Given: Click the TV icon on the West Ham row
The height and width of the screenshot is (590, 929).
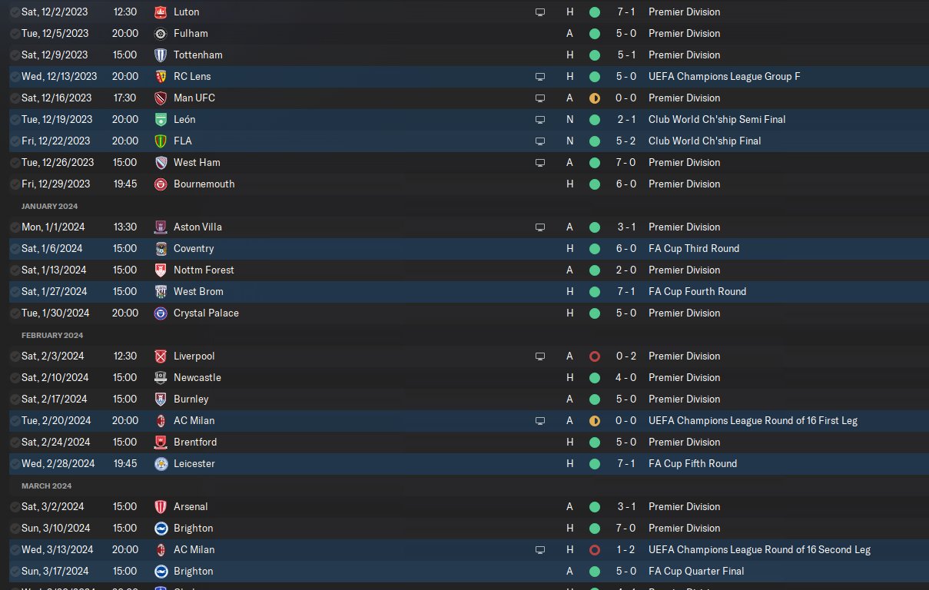Looking at the screenshot, I should click(x=540, y=163).
